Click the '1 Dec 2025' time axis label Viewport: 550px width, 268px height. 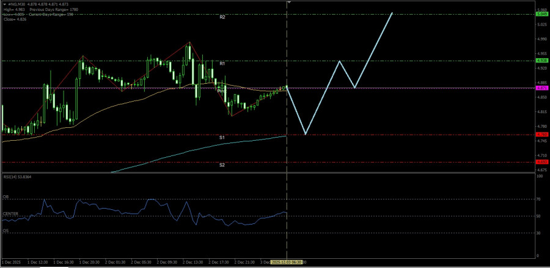(x=12, y=262)
